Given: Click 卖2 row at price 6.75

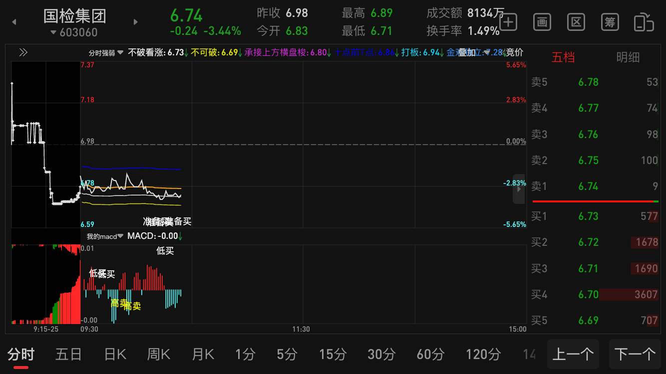Looking at the screenshot, I should pyautogui.click(x=595, y=161).
